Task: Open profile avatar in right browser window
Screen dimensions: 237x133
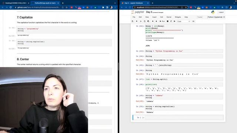Action: pos(230,7)
